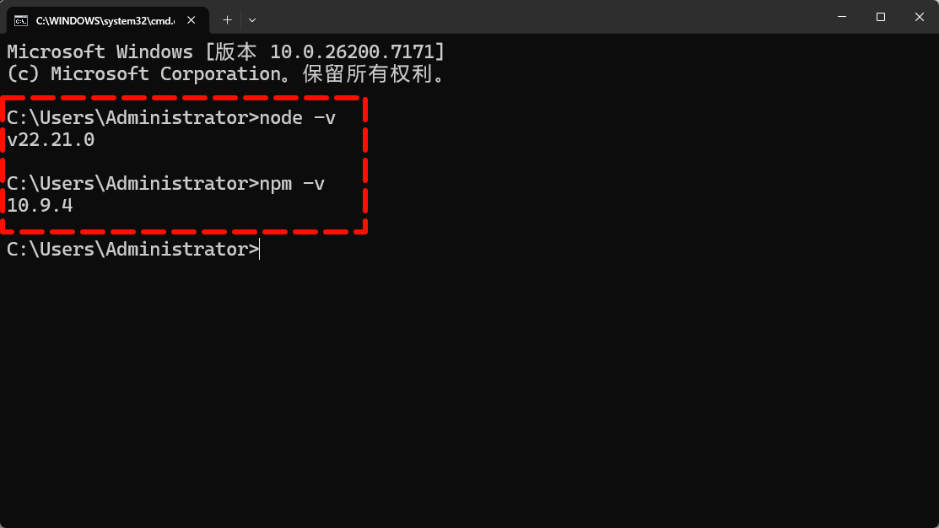Click the prompt path before "npm -v"
The image size is (939, 528).
132,184
